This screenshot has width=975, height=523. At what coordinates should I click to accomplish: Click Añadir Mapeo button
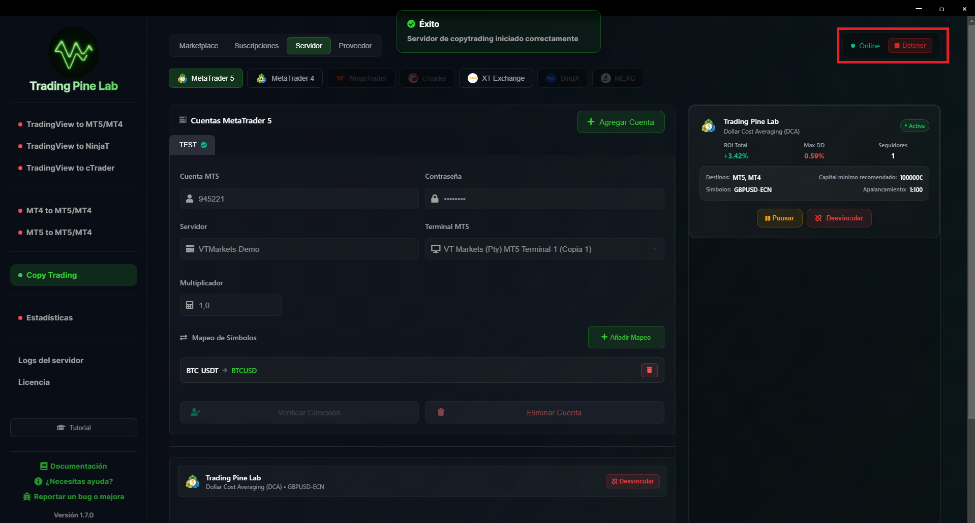point(626,337)
